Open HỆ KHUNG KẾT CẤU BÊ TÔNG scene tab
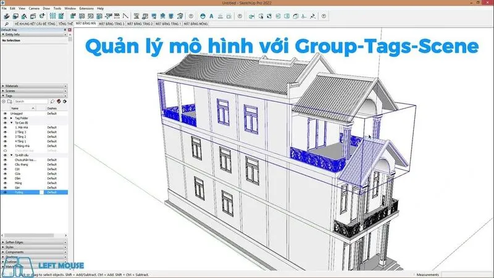Viewport: 494px width, 278px height. [x=35, y=24]
